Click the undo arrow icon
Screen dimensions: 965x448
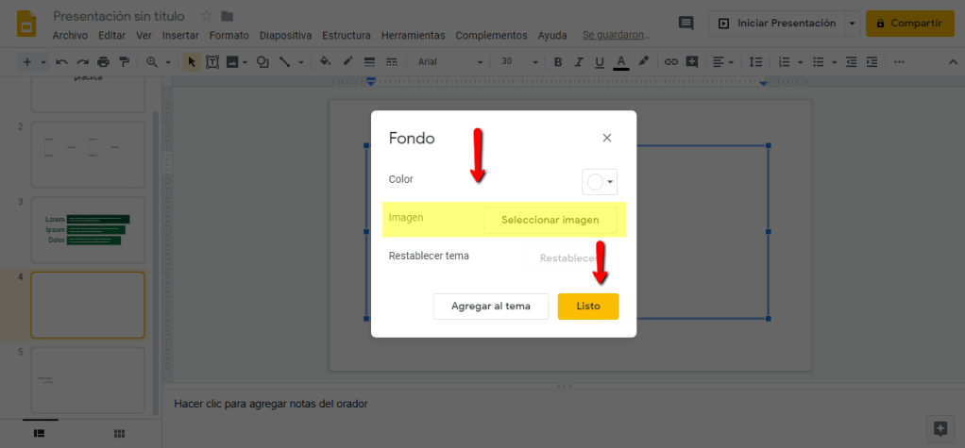pyautogui.click(x=61, y=62)
